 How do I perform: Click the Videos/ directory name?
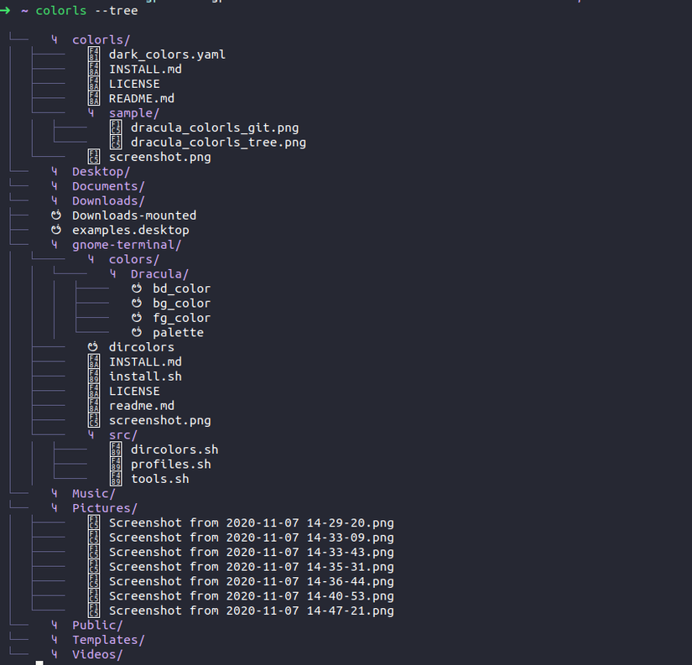tap(97, 654)
